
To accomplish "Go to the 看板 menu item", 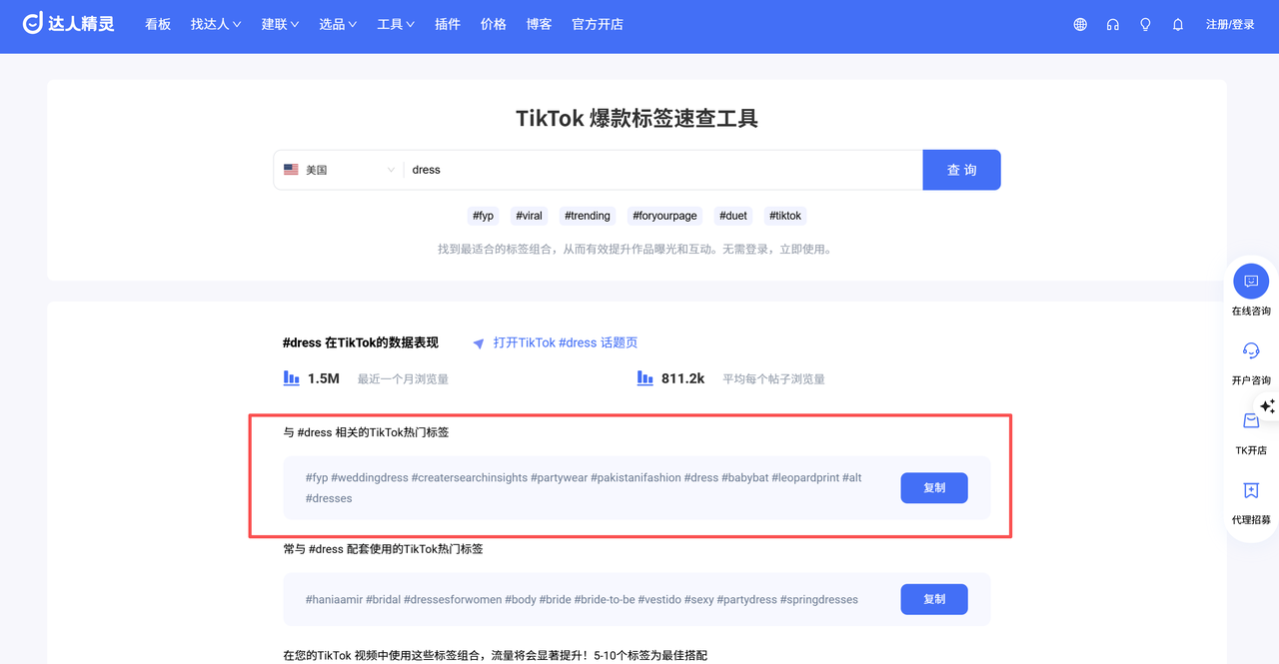I will pyautogui.click(x=158, y=24).
